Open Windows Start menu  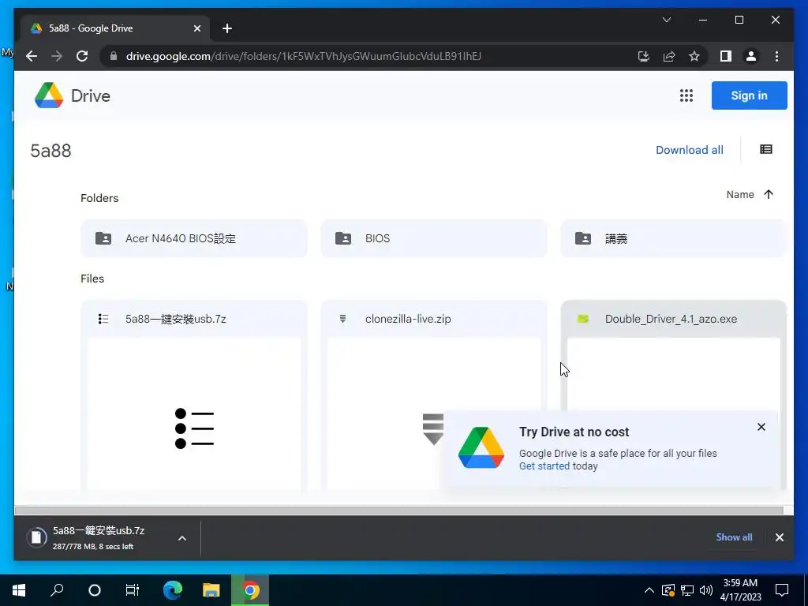19,590
